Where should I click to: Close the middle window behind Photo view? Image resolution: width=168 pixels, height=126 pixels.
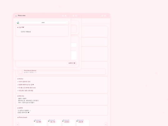point(79,16)
